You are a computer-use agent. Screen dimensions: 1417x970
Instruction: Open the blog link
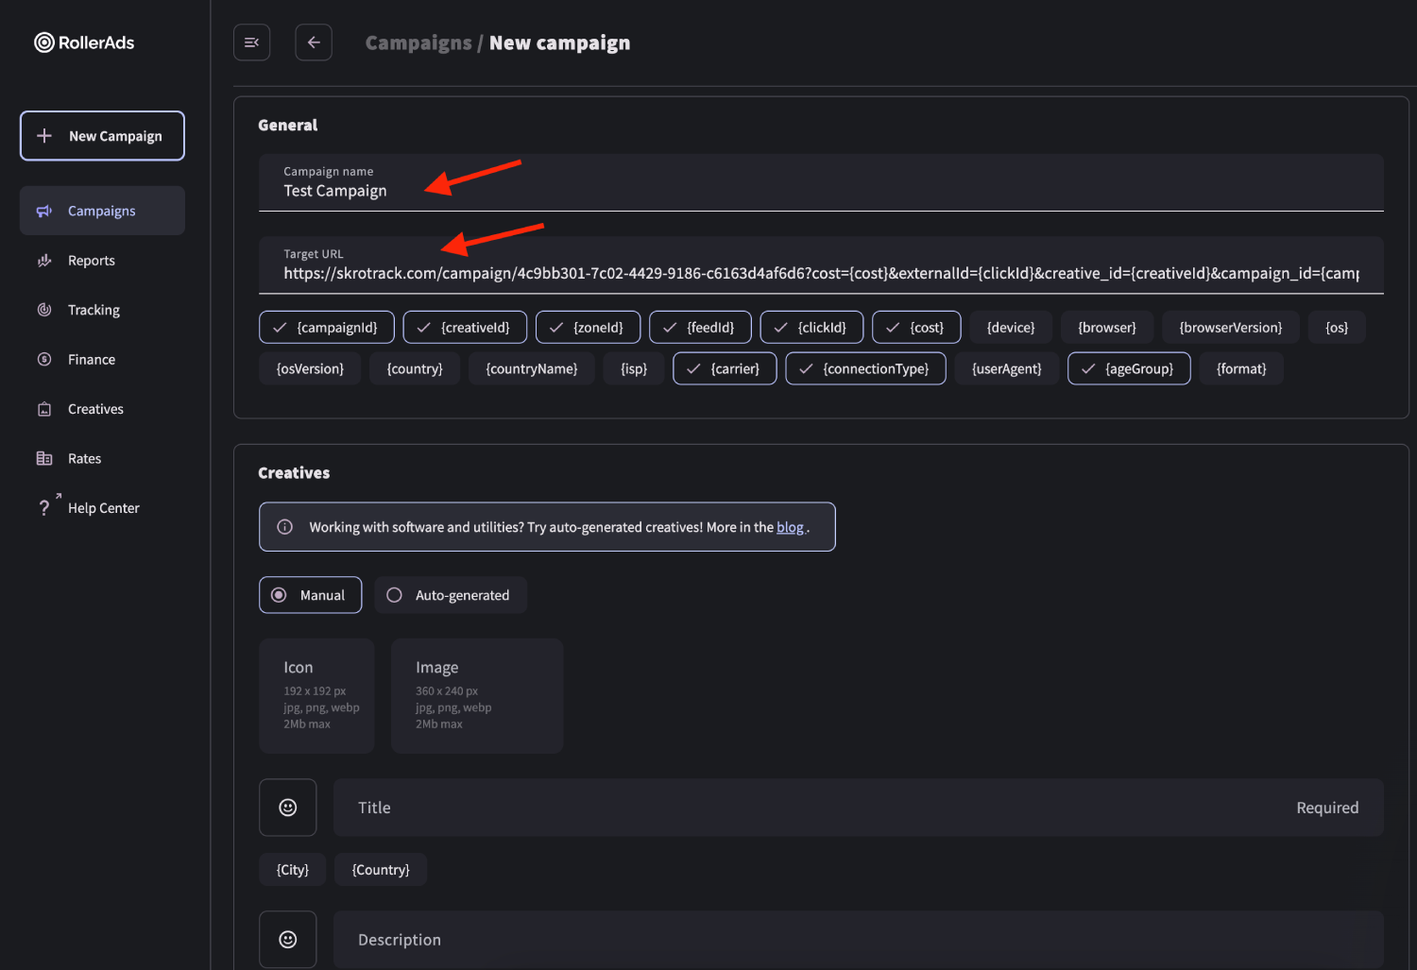tap(790, 527)
